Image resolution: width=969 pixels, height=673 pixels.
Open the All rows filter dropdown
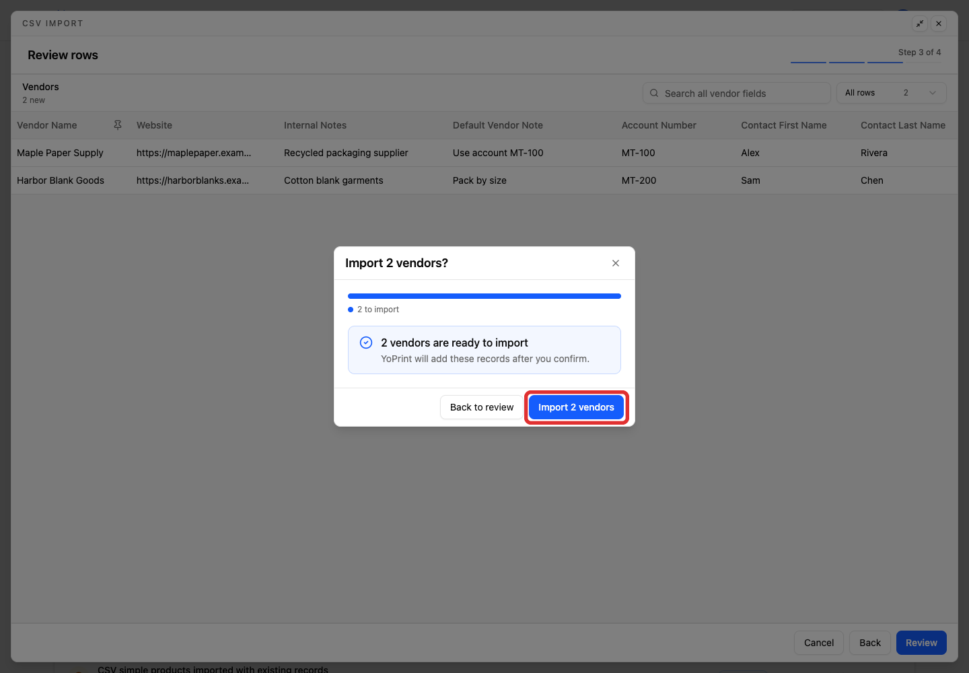click(891, 93)
